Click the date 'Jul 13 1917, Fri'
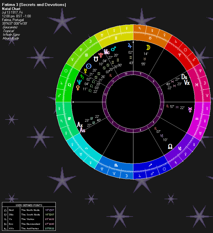This screenshot has height=233, width=213. point(12,12)
